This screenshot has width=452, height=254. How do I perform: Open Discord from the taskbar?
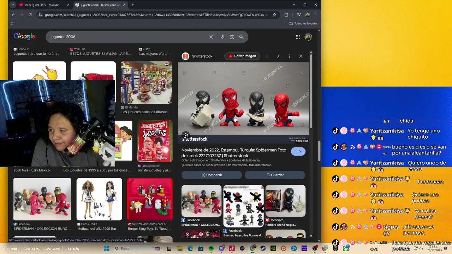(221, 248)
